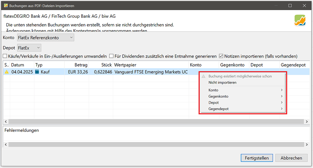
Task: Open the Konto dropdown FlatEx Referenzkonto
Action: point(46,38)
